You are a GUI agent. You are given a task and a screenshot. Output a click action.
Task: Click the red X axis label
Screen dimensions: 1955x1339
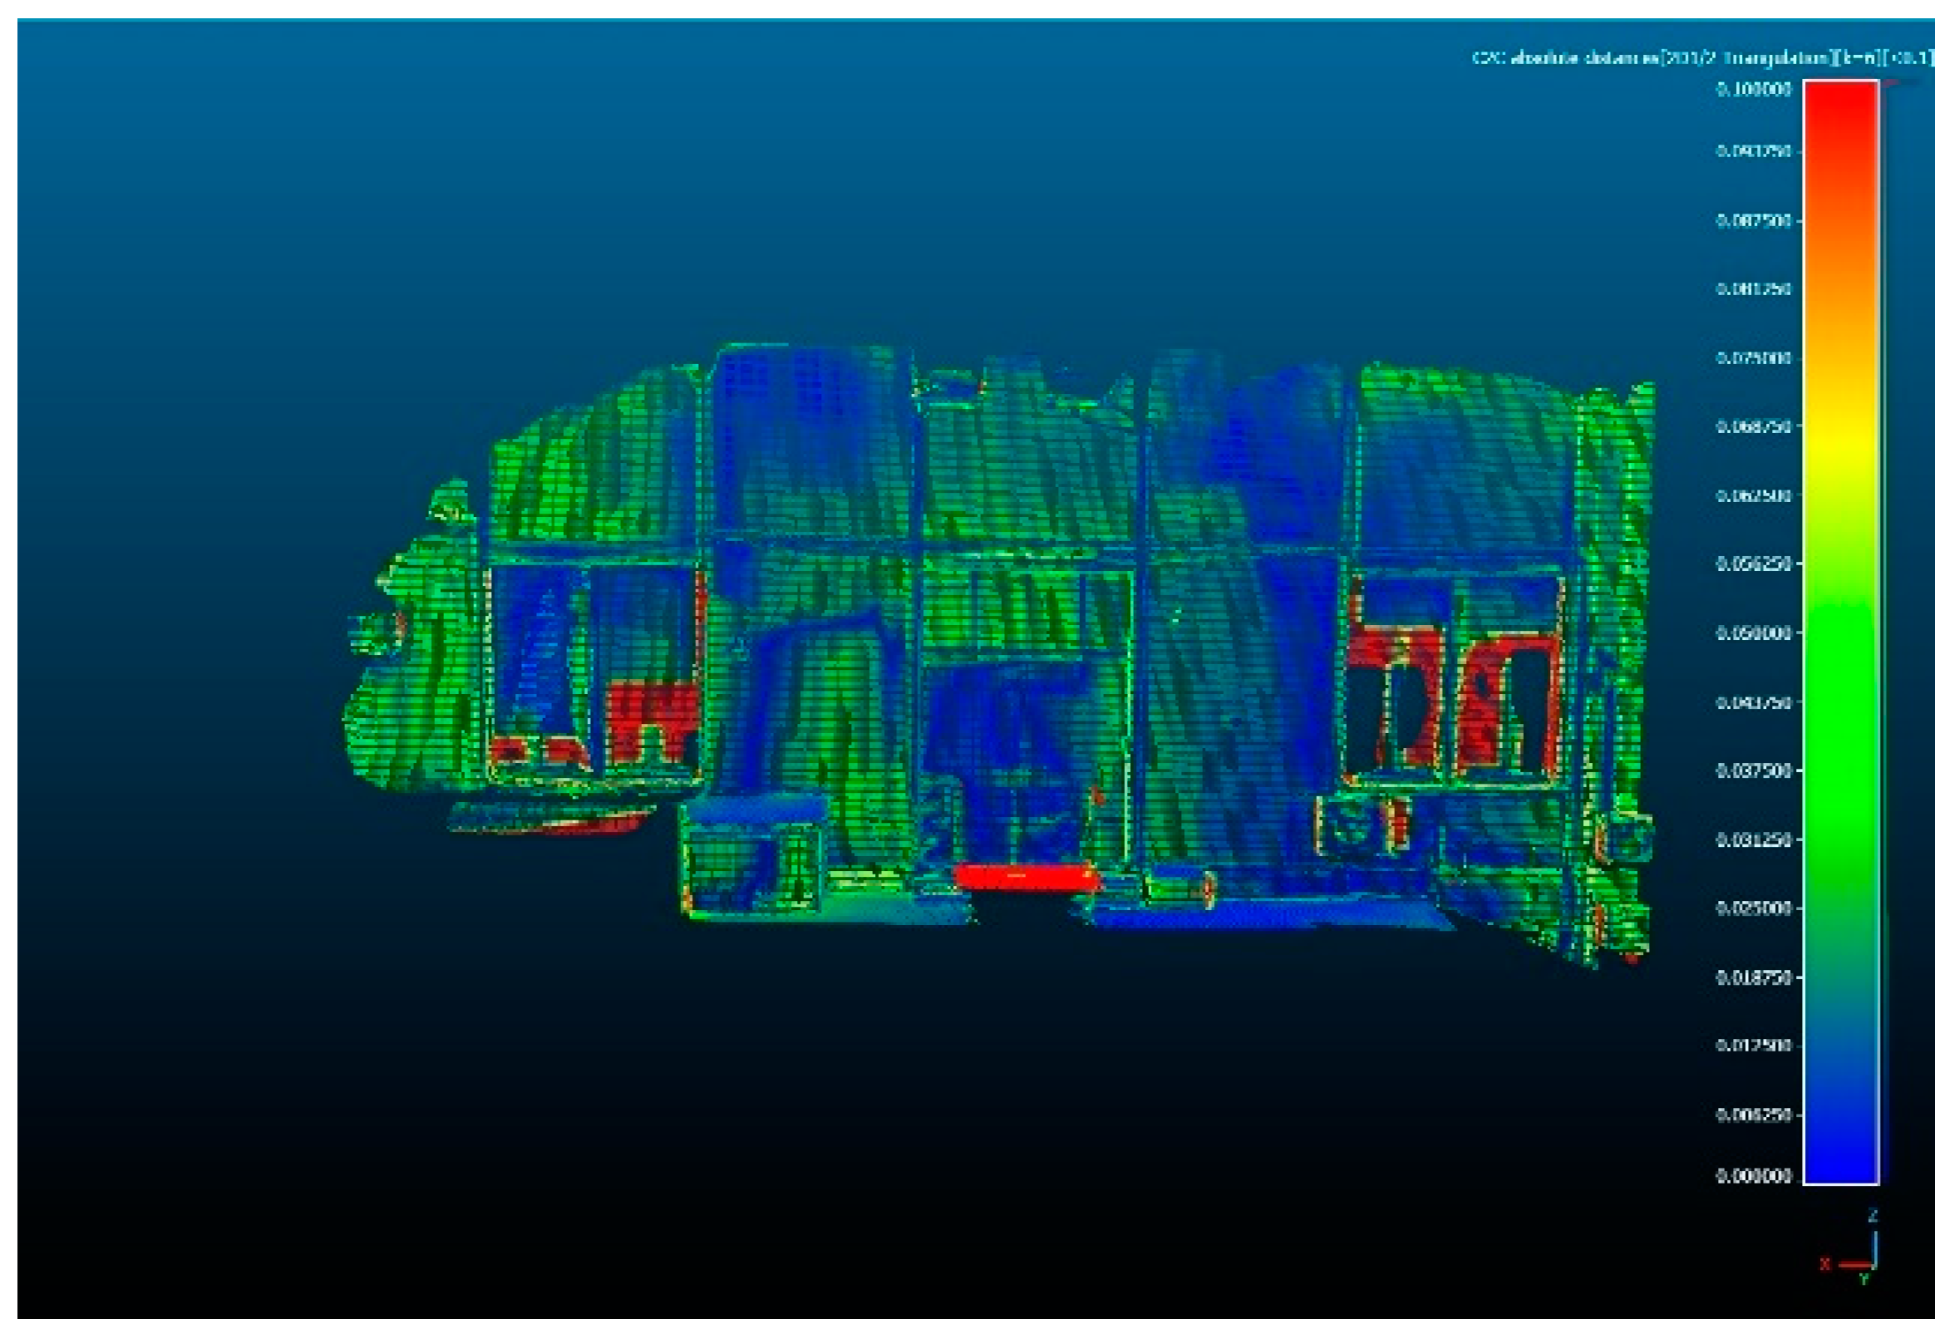coord(1824,1263)
